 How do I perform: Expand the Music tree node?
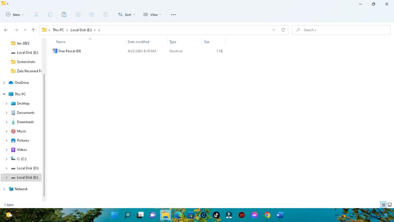pyautogui.click(x=7, y=131)
